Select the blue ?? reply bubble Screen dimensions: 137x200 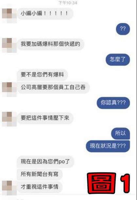click(123, 29)
